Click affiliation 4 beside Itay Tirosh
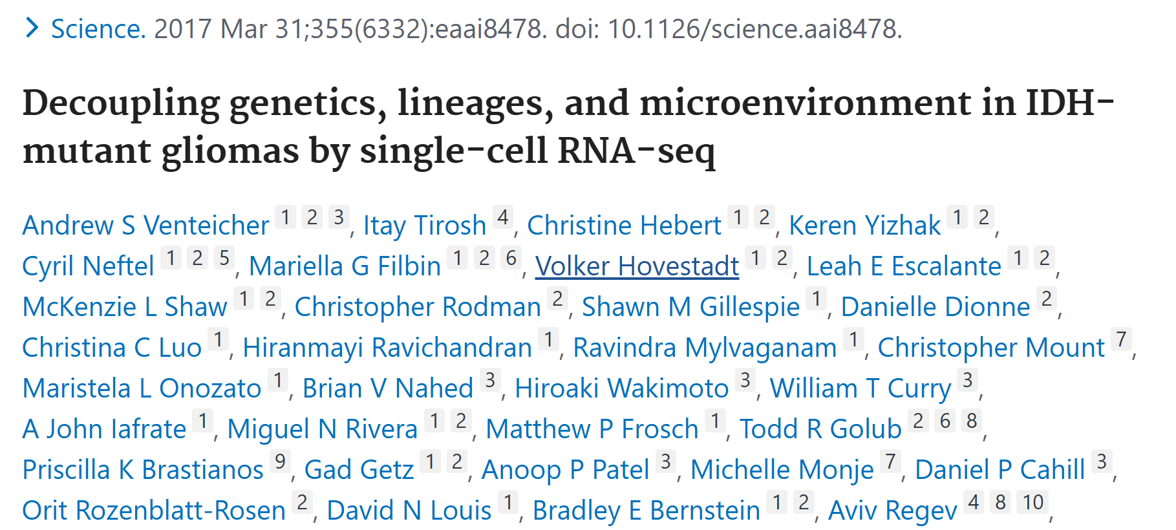Viewport: 1176px width, 530px height. 502,217
